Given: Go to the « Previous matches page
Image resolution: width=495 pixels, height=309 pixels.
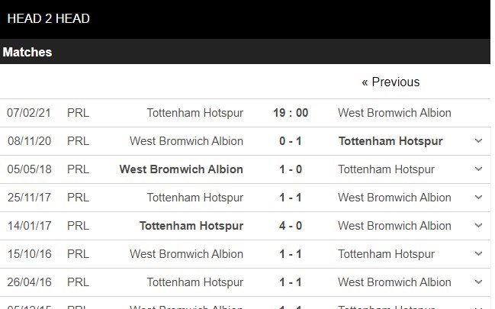Looking at the screenshot, I should tap(391, 82).
